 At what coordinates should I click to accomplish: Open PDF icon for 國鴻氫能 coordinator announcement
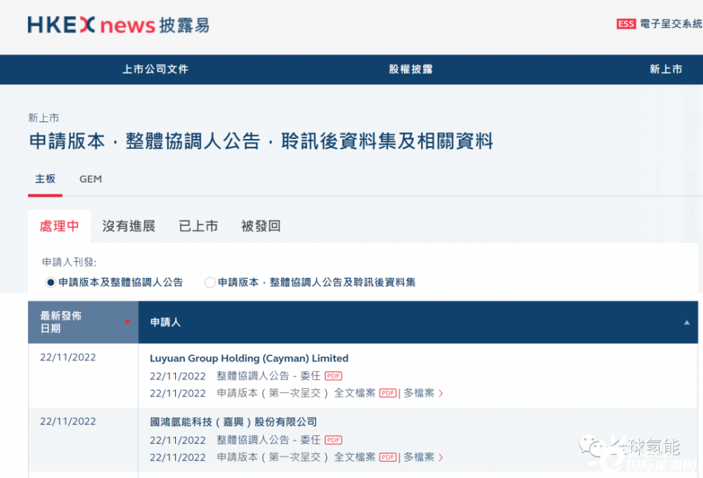point(333,440)
